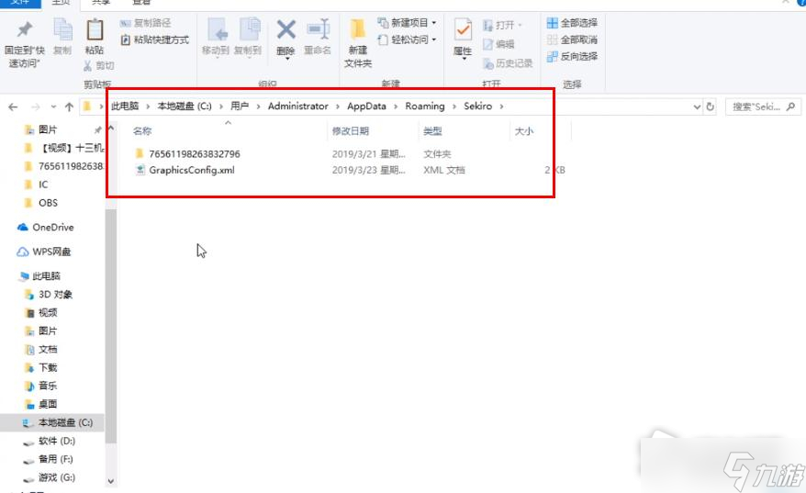Image resolution: width=806 pixels, height=493 pixels.
Task: Select the 76561198263832796 folder
Action: (x=195, y=153)
